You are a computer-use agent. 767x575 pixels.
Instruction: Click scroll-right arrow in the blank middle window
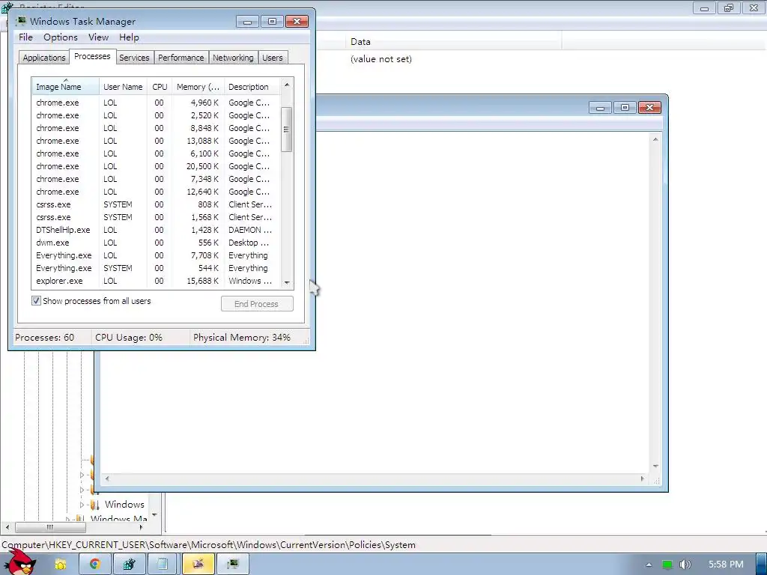(x=642, y=478)
